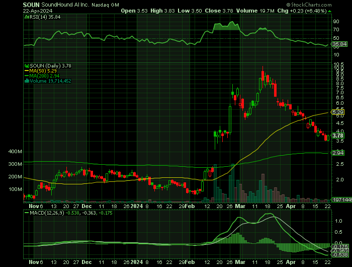Click the 35.84 RSI value tag on the right axis
Image resolution: width=352 pixels, height=267 pixels.
point(339,44)
